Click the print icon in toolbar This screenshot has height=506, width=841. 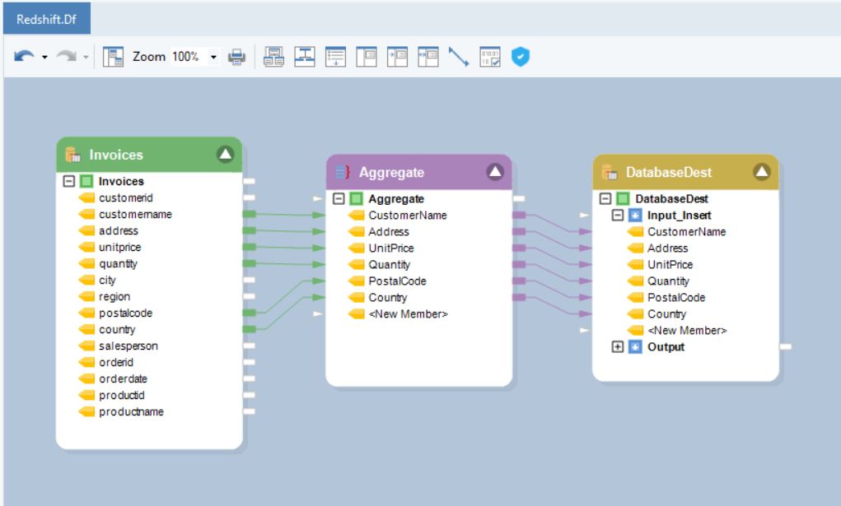237,57
